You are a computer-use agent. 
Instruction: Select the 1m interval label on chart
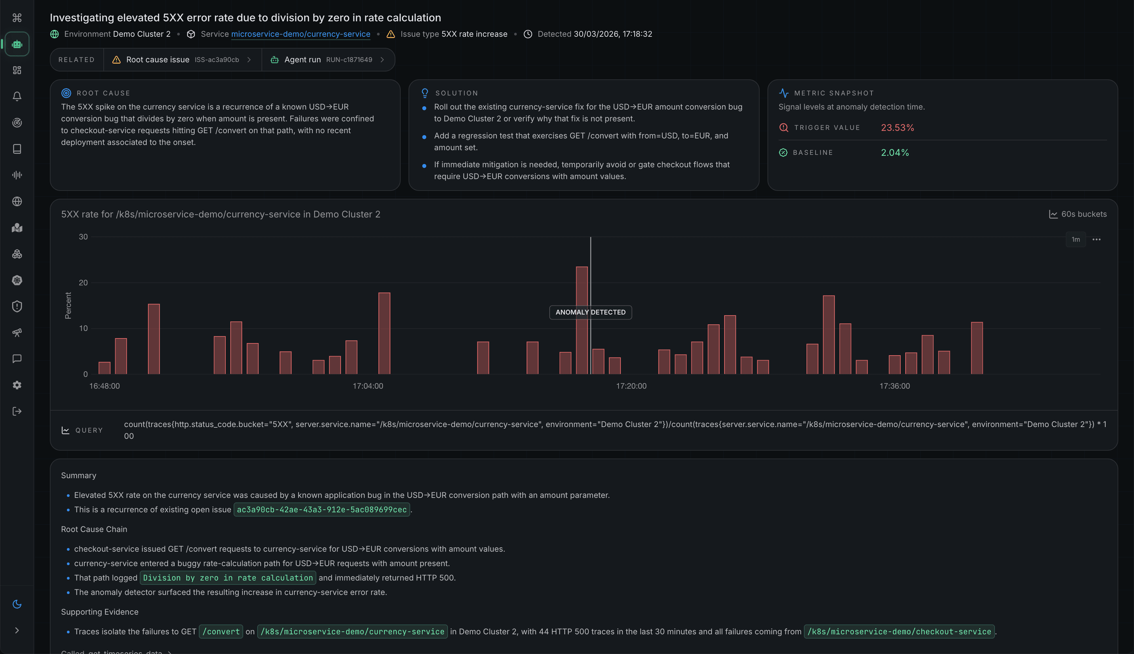pos(1076,239)
